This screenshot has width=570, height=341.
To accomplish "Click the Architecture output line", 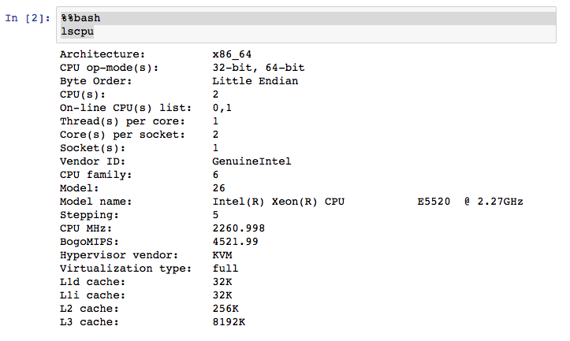I will point(155,54).
